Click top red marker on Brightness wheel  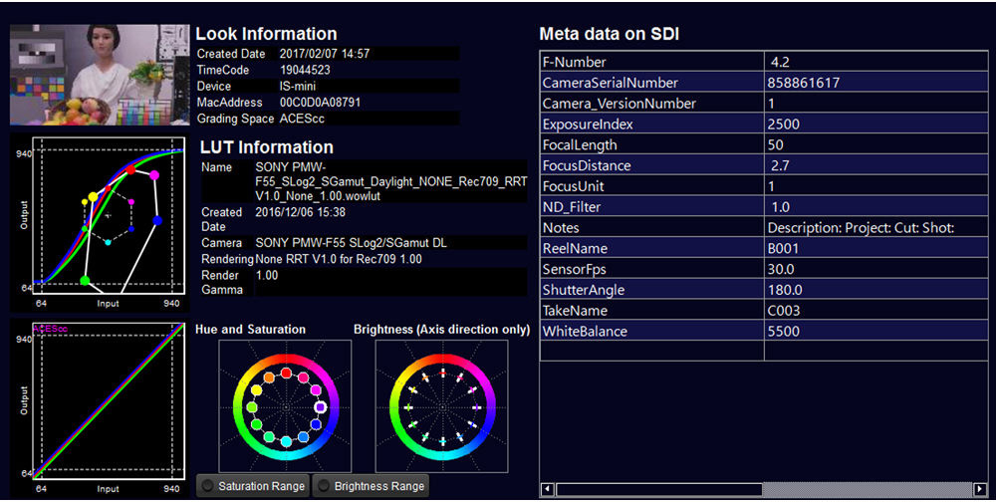(x=443, y=373)
